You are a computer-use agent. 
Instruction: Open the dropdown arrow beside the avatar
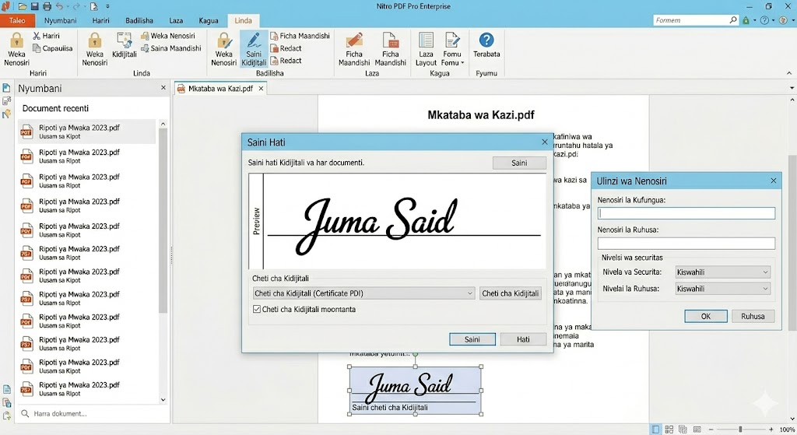tap(792, 20)
